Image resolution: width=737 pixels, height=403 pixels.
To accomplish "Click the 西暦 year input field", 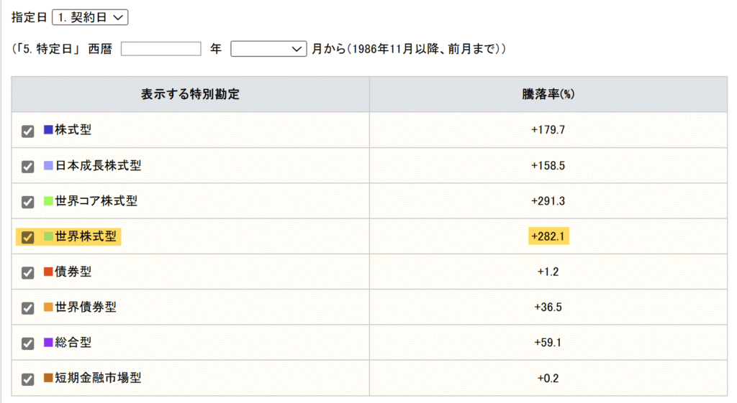I will 160,49.
